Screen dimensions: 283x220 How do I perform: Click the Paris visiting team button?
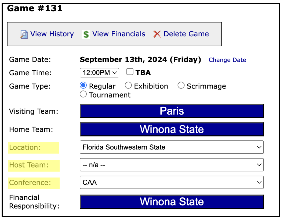pyautogui.click(x=172, y=111)
